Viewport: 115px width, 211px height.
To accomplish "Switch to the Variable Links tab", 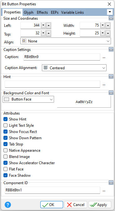I will click(72, 12).
